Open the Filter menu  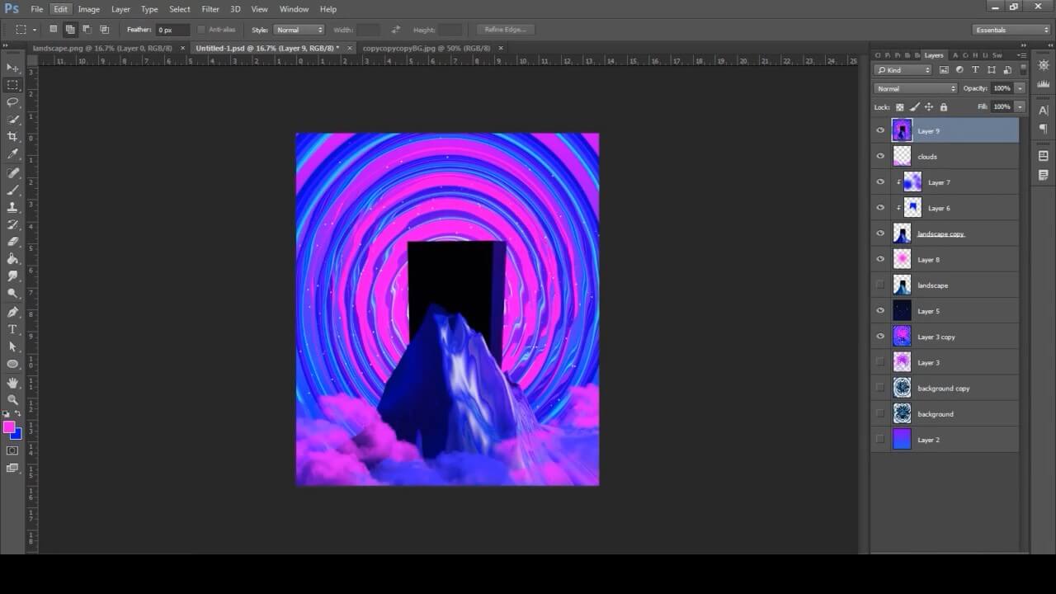tap(210, 9)
